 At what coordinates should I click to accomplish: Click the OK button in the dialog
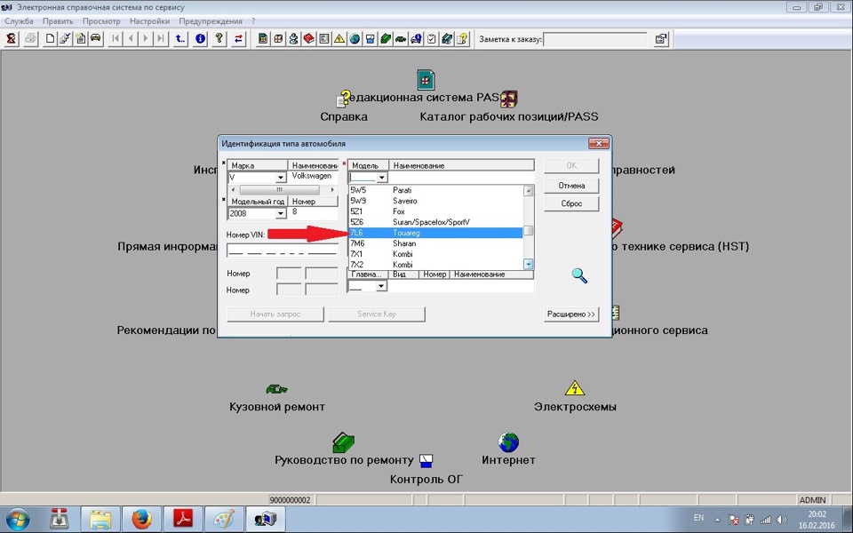[x=571, y=165]
